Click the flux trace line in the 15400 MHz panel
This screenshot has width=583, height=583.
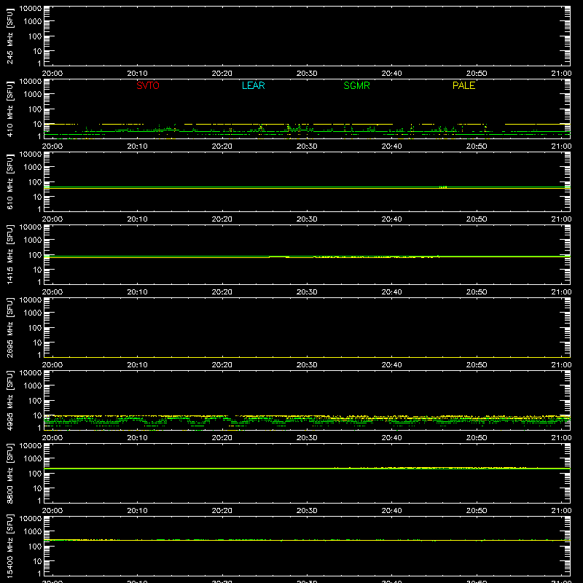[x=307, y=540]
